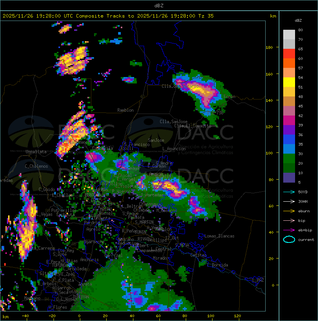Click the '50YD' legend label
The image size is (318, 321).
point(303,192)
